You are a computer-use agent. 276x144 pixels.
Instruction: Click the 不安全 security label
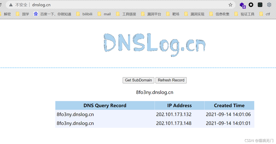[x=21, y=5]
